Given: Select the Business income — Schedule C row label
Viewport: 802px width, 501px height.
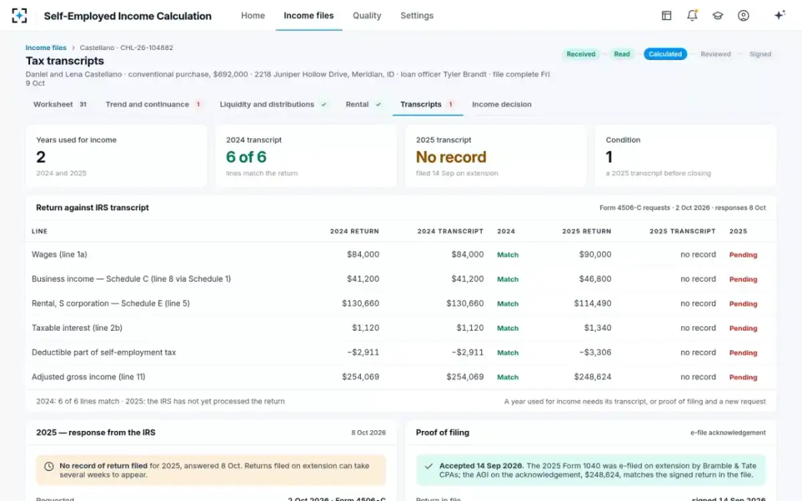Looking at the screenshot, I should (131, 279).
